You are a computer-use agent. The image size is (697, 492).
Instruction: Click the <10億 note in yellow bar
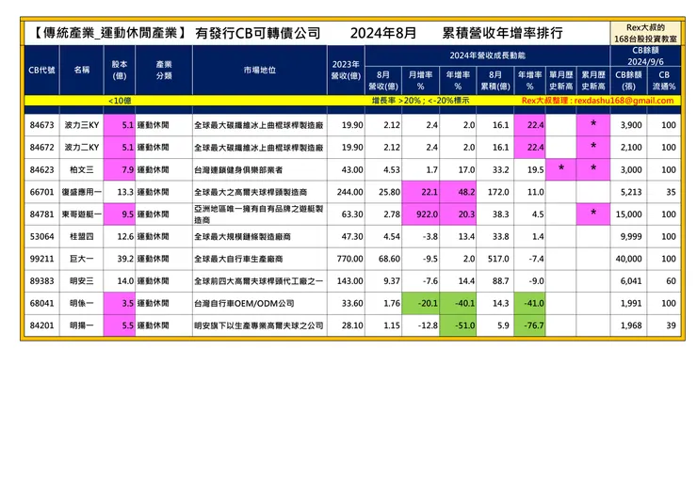(x=120, y=101)
